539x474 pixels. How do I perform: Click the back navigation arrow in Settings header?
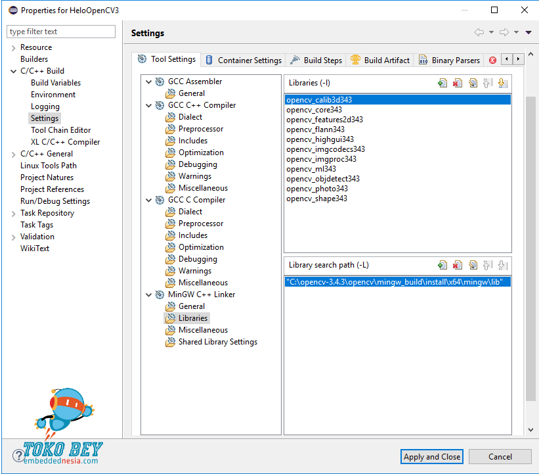click(479, 32)
